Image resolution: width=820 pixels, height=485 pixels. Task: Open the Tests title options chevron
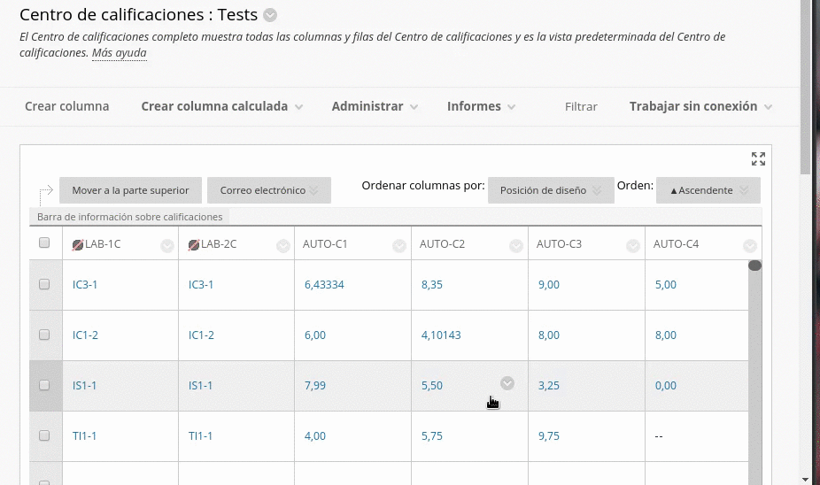(270, 15)
